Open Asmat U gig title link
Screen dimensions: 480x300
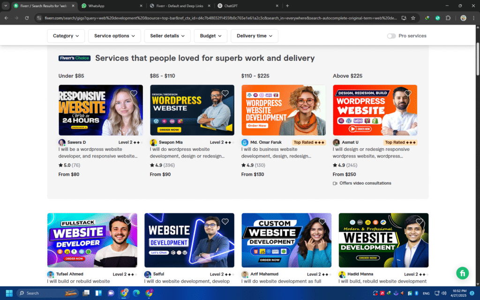pyautogui.click(x=371, y=153)
